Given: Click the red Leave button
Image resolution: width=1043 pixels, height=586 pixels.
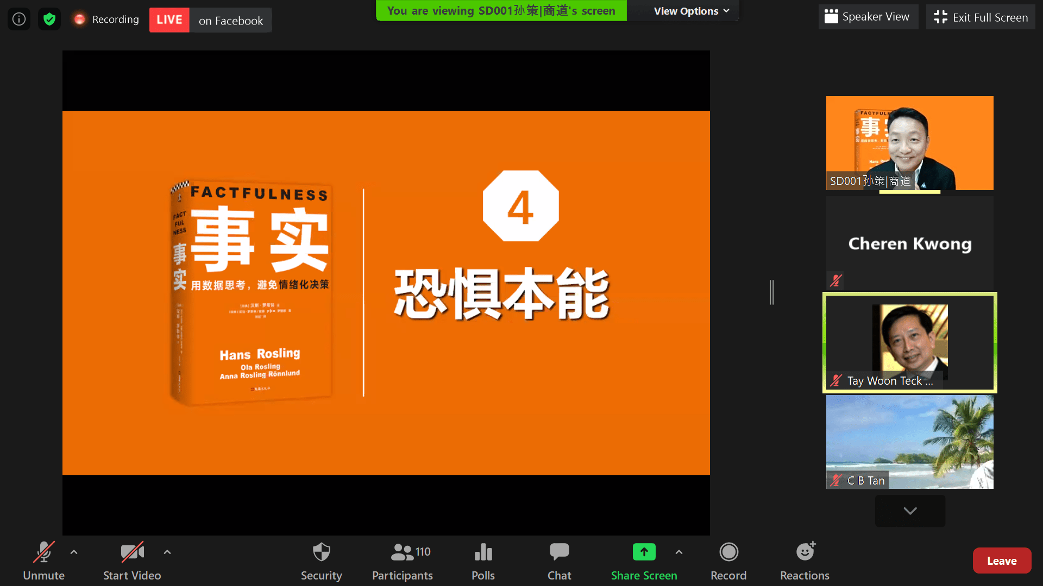Looking at the screenshot, I should pos(1001,560).
